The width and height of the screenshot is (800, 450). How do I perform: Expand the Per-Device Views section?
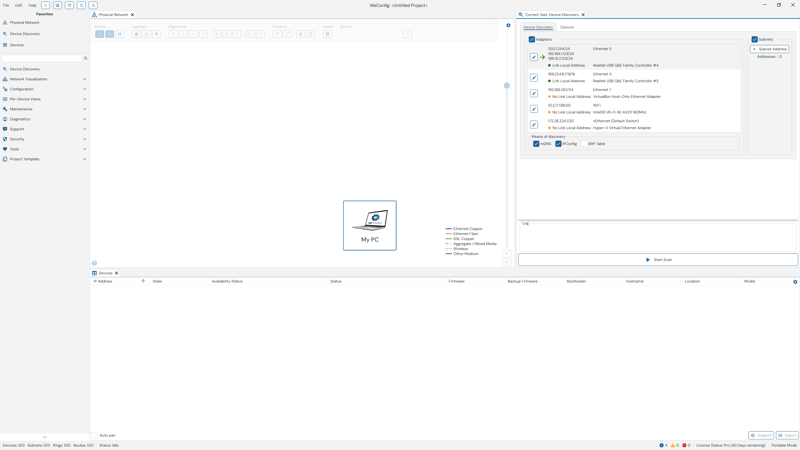45,99
